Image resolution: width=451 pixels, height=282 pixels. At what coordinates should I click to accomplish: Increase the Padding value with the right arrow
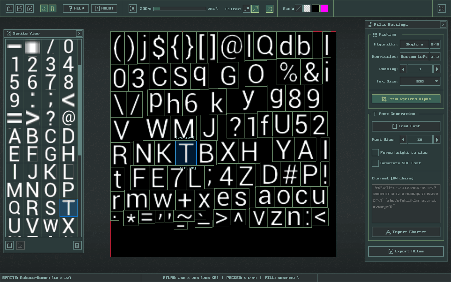[437, 69]
